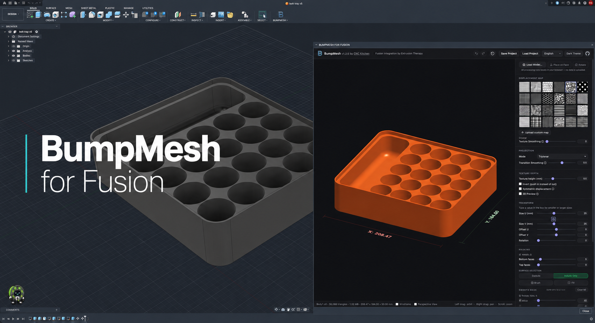
Task: Click the Assemble joint icon
Action: click(245, 15)
